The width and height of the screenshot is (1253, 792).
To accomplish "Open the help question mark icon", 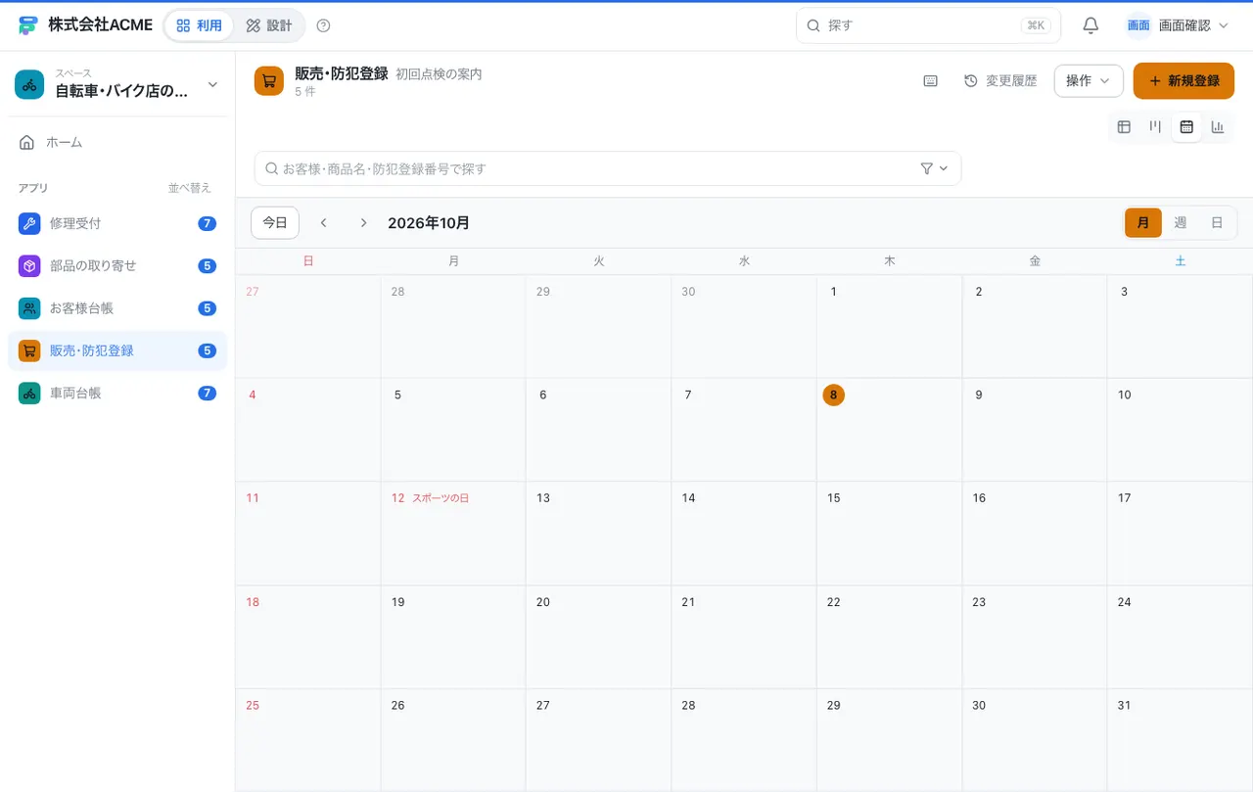I will click(x=324, y=25).
